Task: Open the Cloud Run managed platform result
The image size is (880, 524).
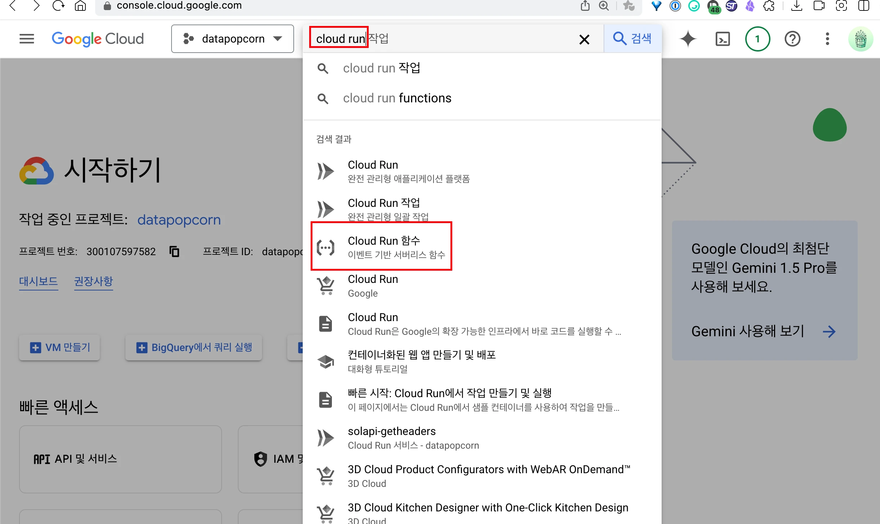Action: pyautogui.click(x=482, y=171)
